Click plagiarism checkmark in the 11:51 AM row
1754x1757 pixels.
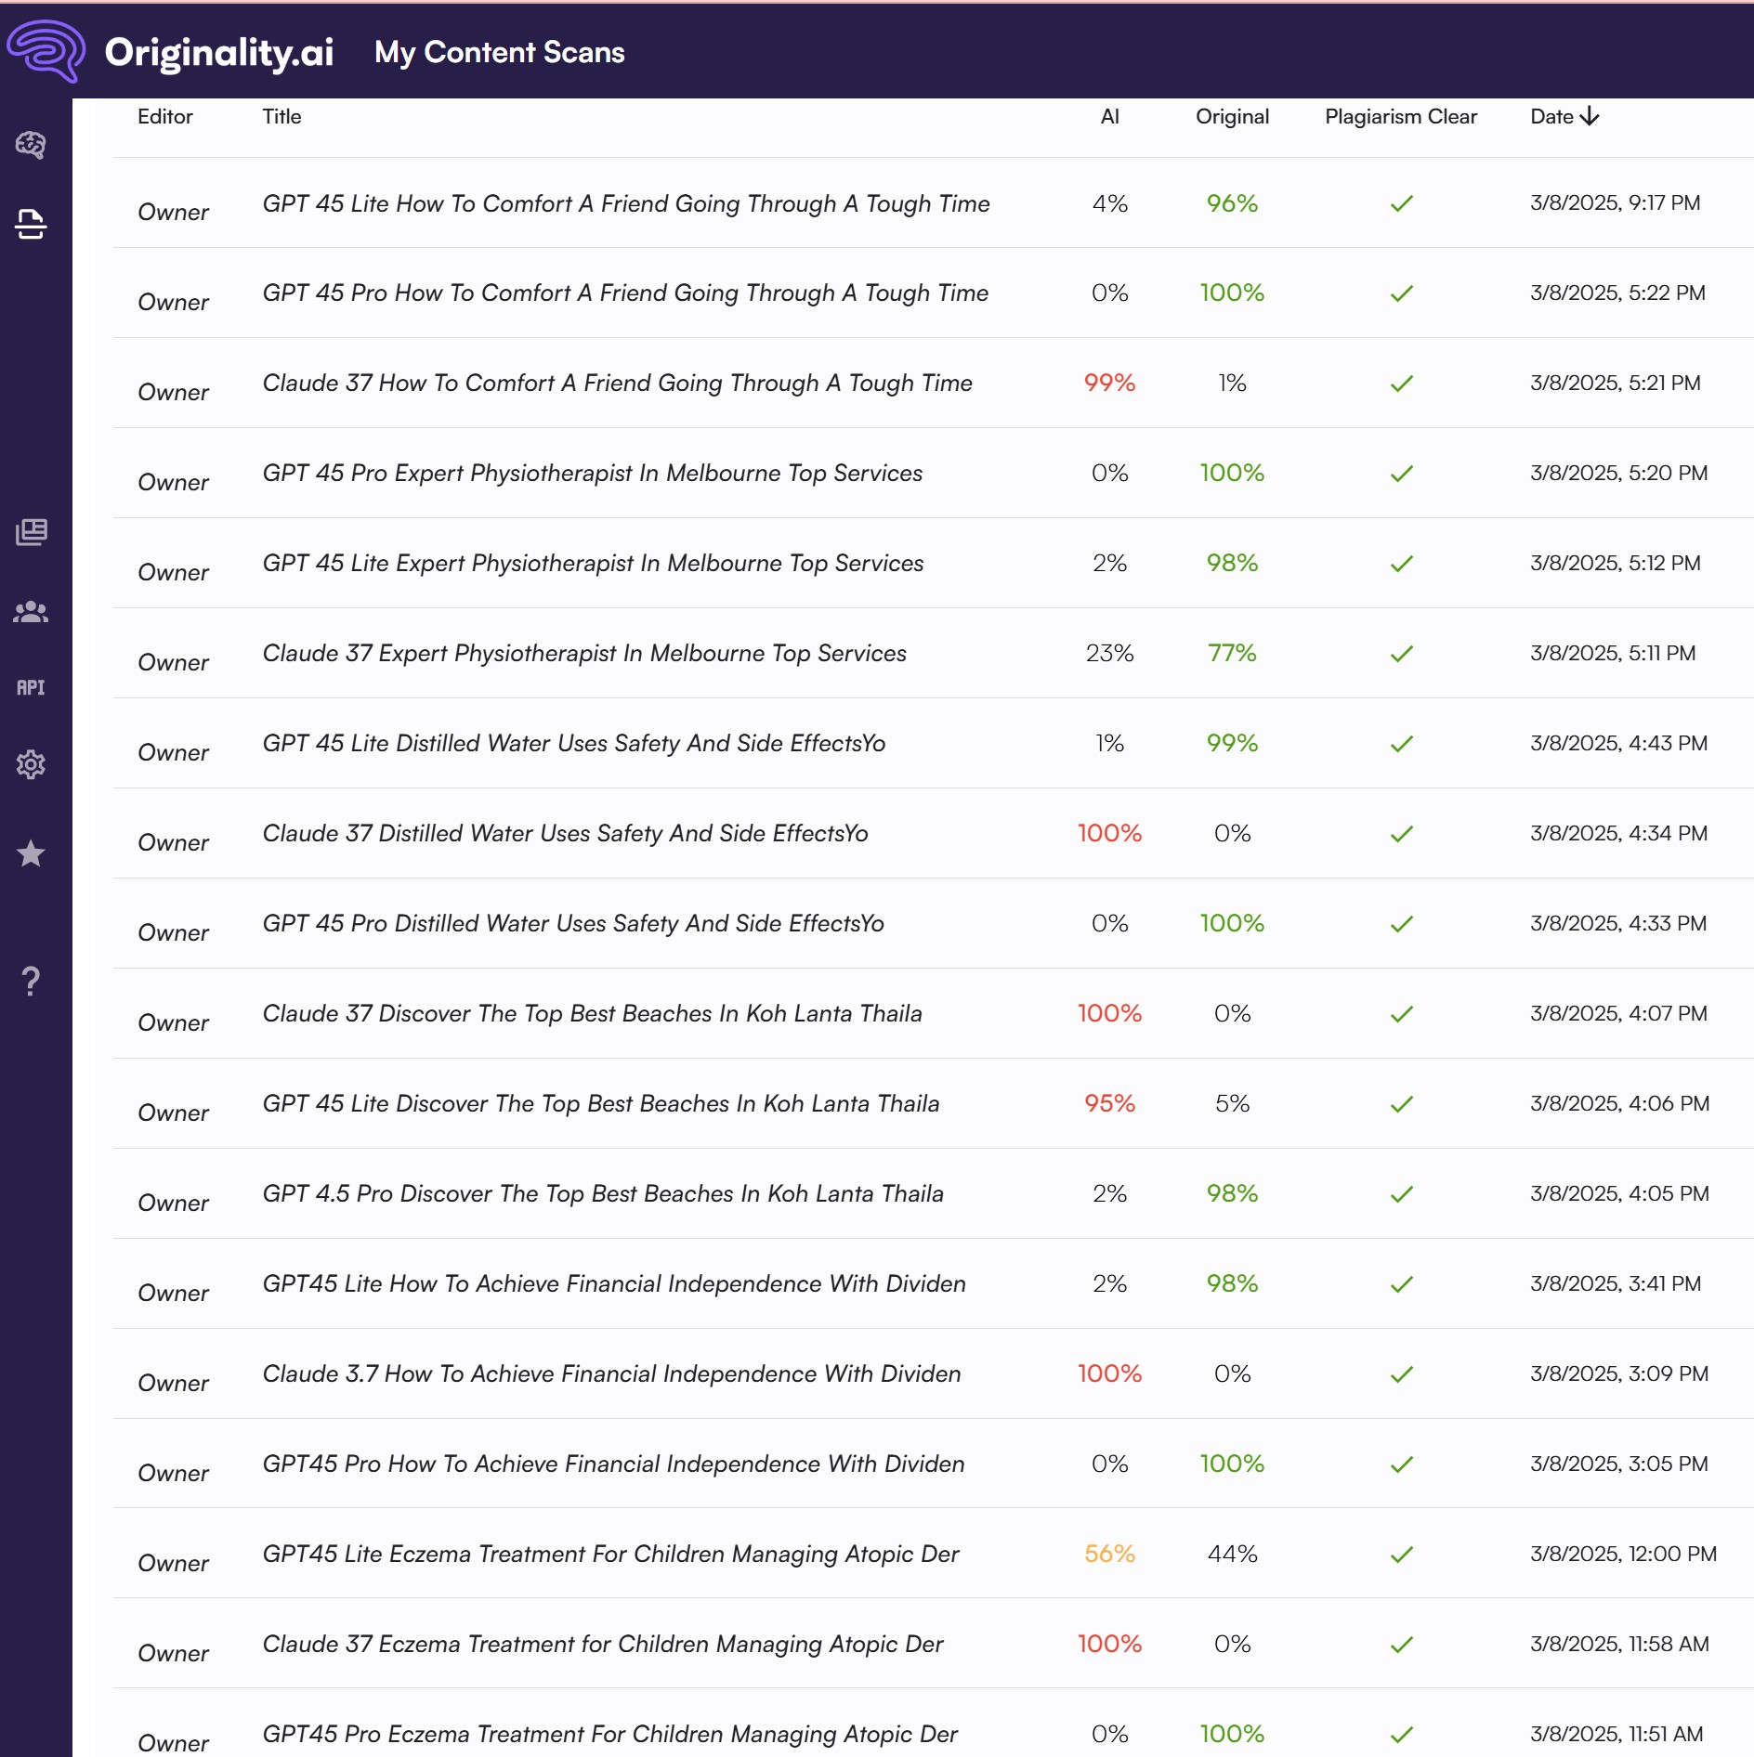point(1401,1734)
